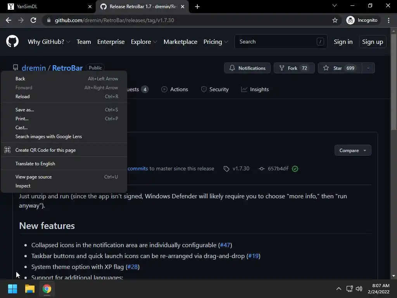Click the Sign up button

click(x=373, y=42)
